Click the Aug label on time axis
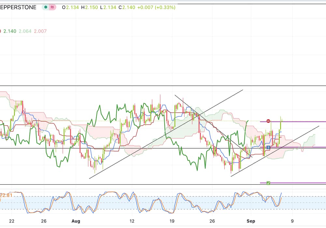326x228 pixels. pyautogui.click(x=76, y=221)
